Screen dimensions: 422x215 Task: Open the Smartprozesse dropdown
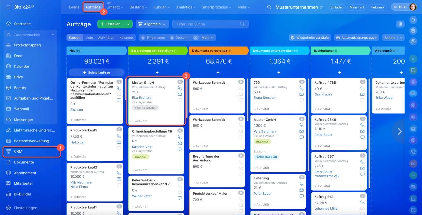pyautogui.click(x=217, y=7)
